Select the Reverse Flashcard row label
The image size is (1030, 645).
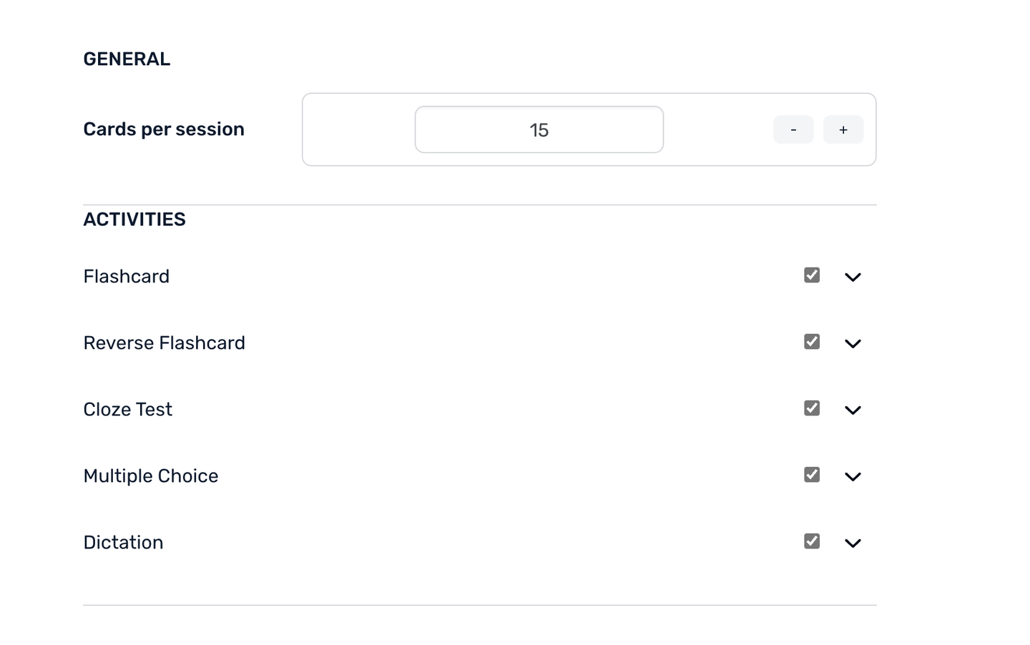pos(164,343)
